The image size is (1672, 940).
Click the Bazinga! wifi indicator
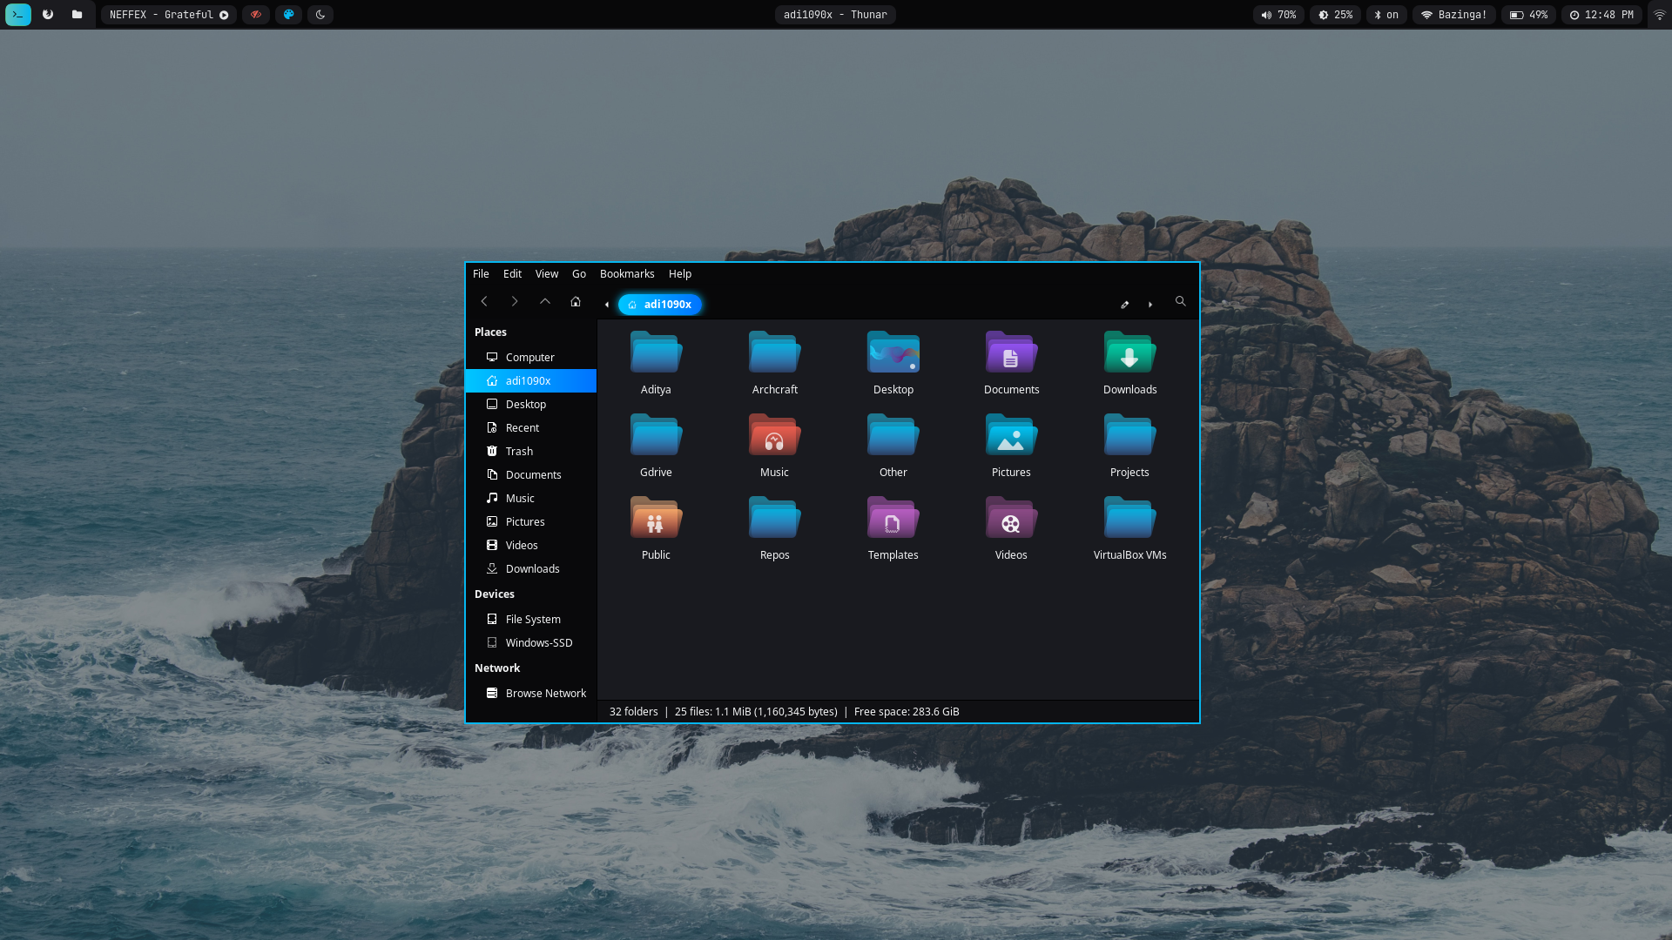pyautogui.click(x=1454, y=15)
